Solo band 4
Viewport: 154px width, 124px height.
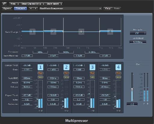click(x=118, y=77)
